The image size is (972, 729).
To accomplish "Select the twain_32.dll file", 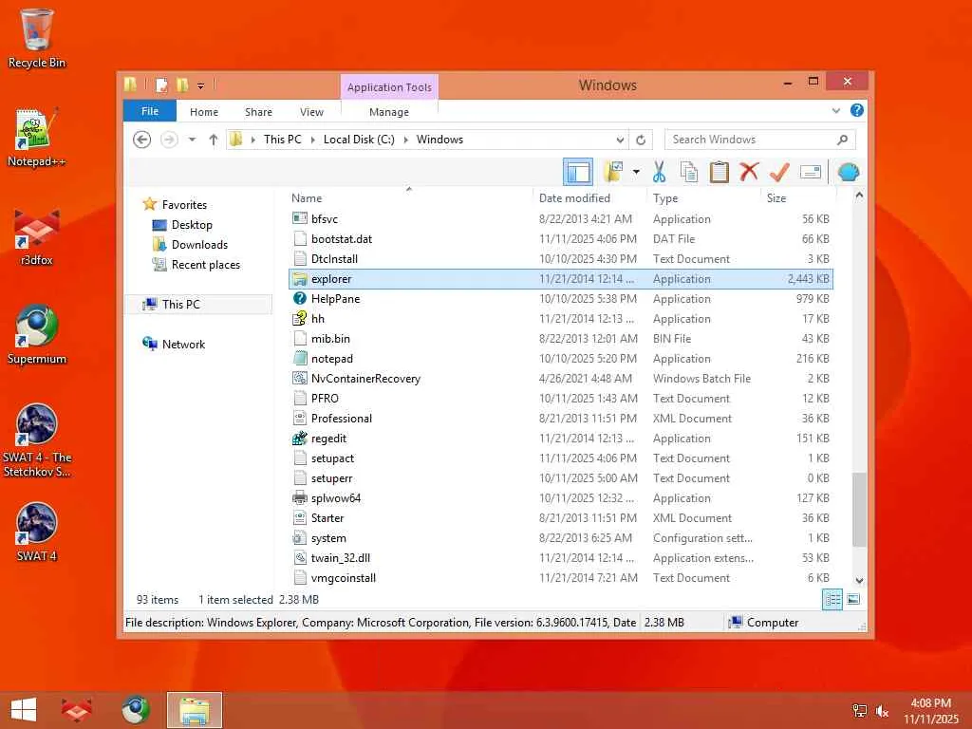I will (560, 558).
